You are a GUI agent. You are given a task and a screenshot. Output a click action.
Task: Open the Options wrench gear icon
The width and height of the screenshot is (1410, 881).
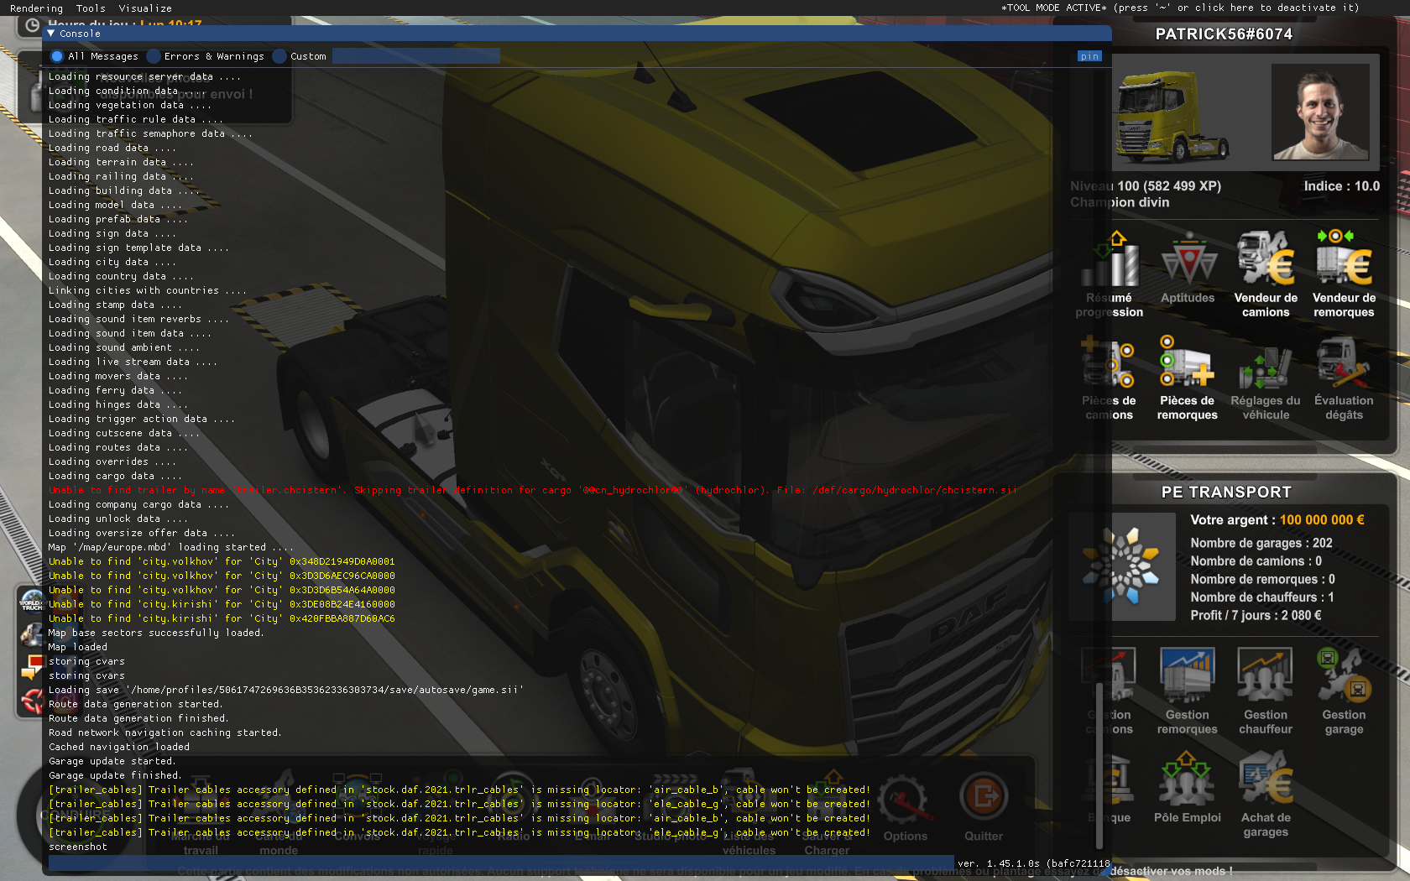[x=906, y=798]
